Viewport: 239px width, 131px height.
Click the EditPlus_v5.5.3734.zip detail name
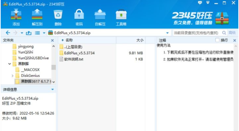(20, 98)
